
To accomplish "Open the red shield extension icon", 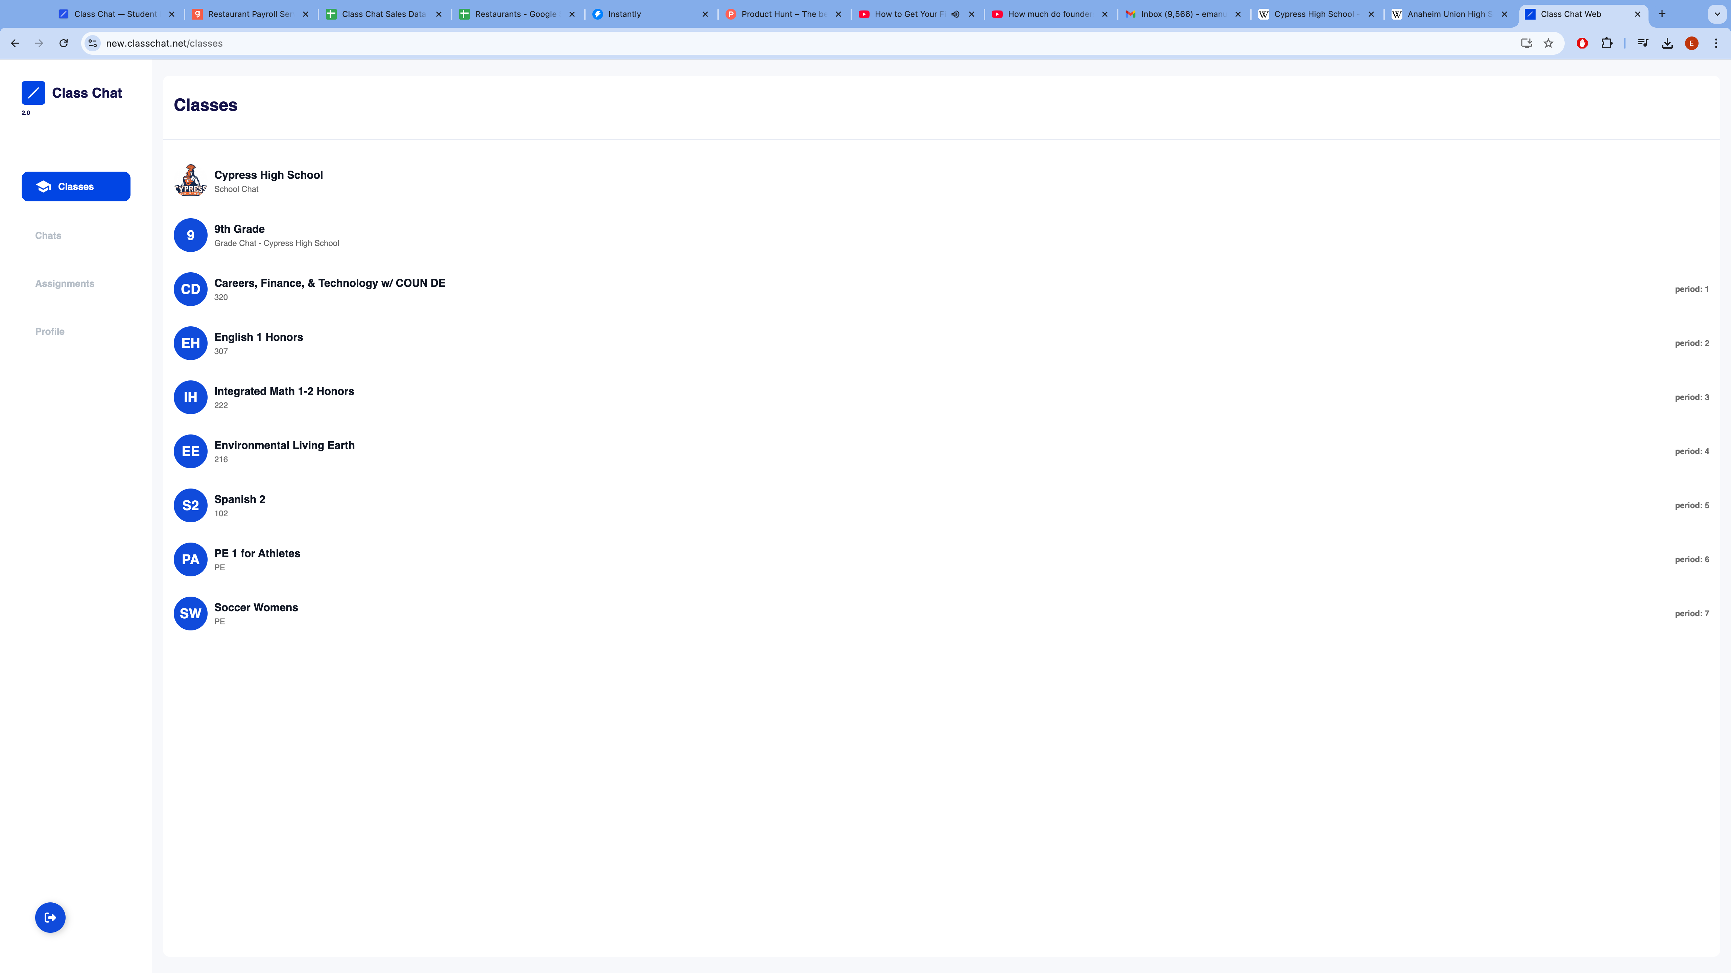I will (x=1582, y=43).
